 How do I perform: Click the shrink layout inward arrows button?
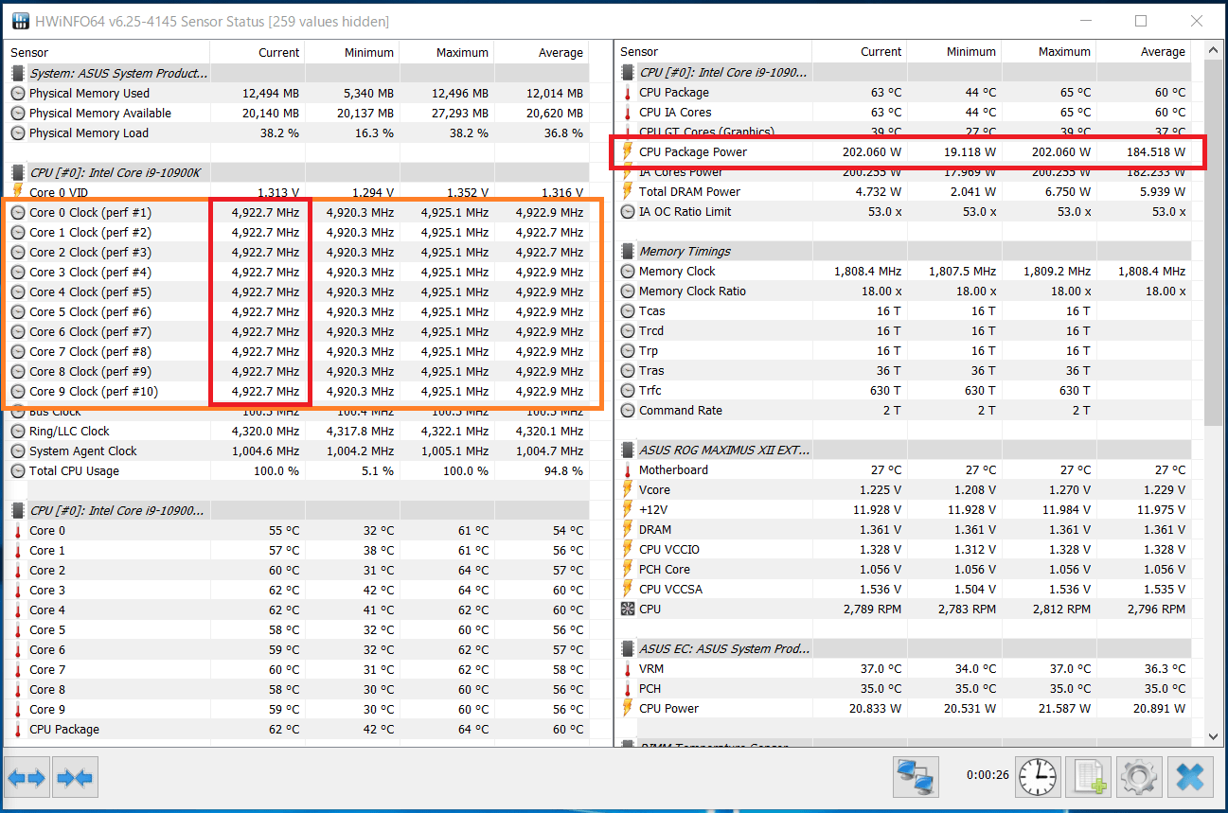tap(75, 778)
